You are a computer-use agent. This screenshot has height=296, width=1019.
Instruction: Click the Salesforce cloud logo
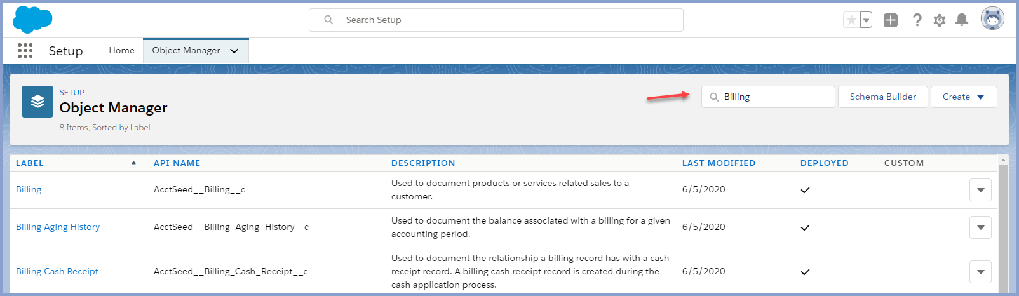32,19
